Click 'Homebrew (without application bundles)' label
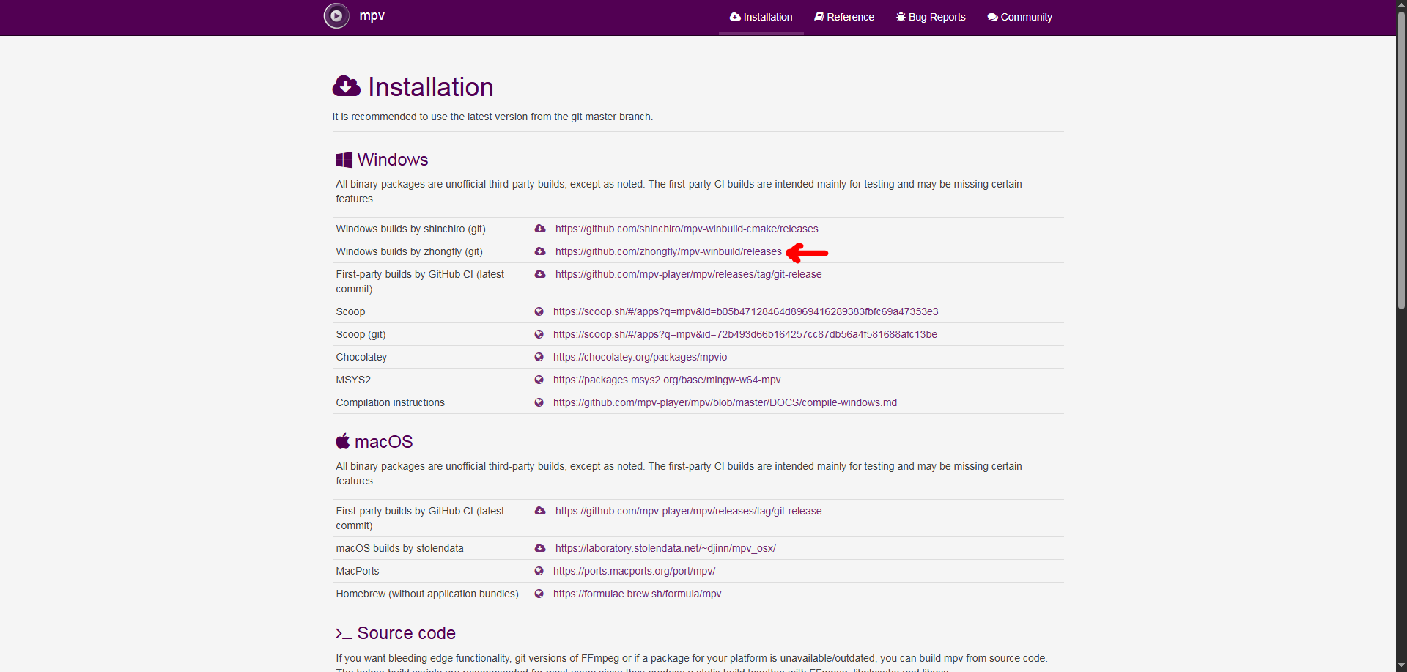 (x=427, y=594)
